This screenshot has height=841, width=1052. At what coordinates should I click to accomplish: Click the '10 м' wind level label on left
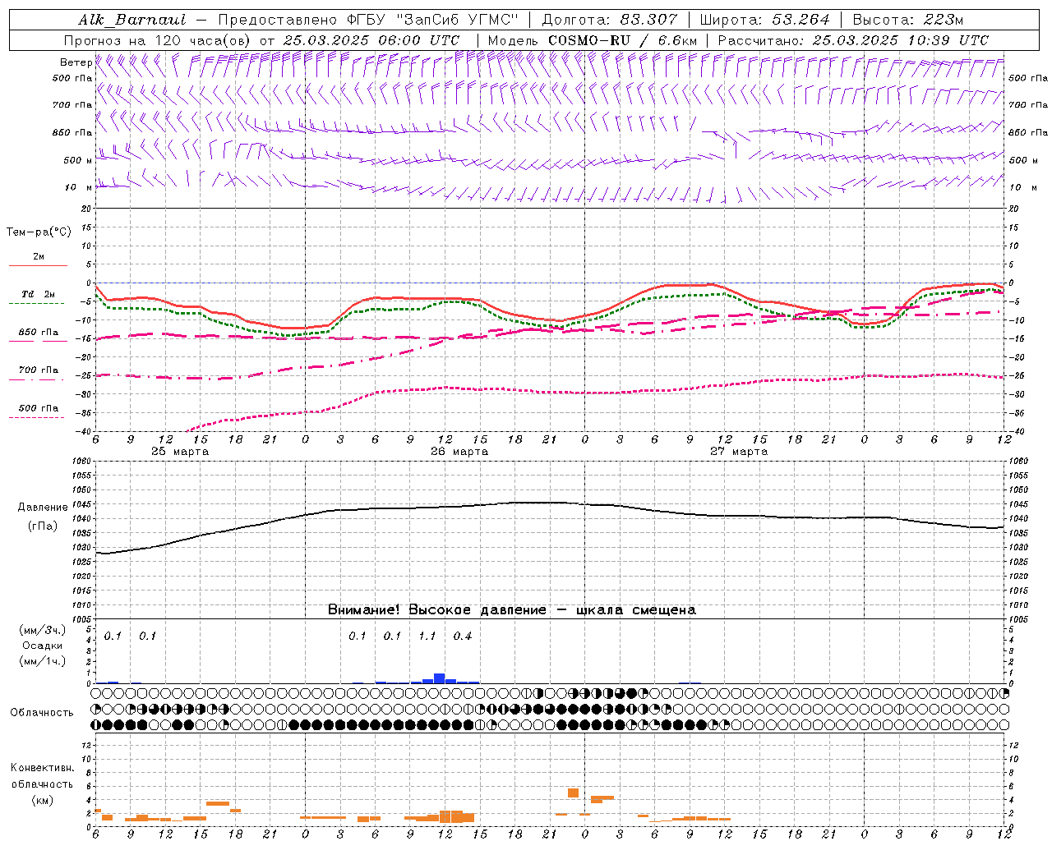[80, 187]
